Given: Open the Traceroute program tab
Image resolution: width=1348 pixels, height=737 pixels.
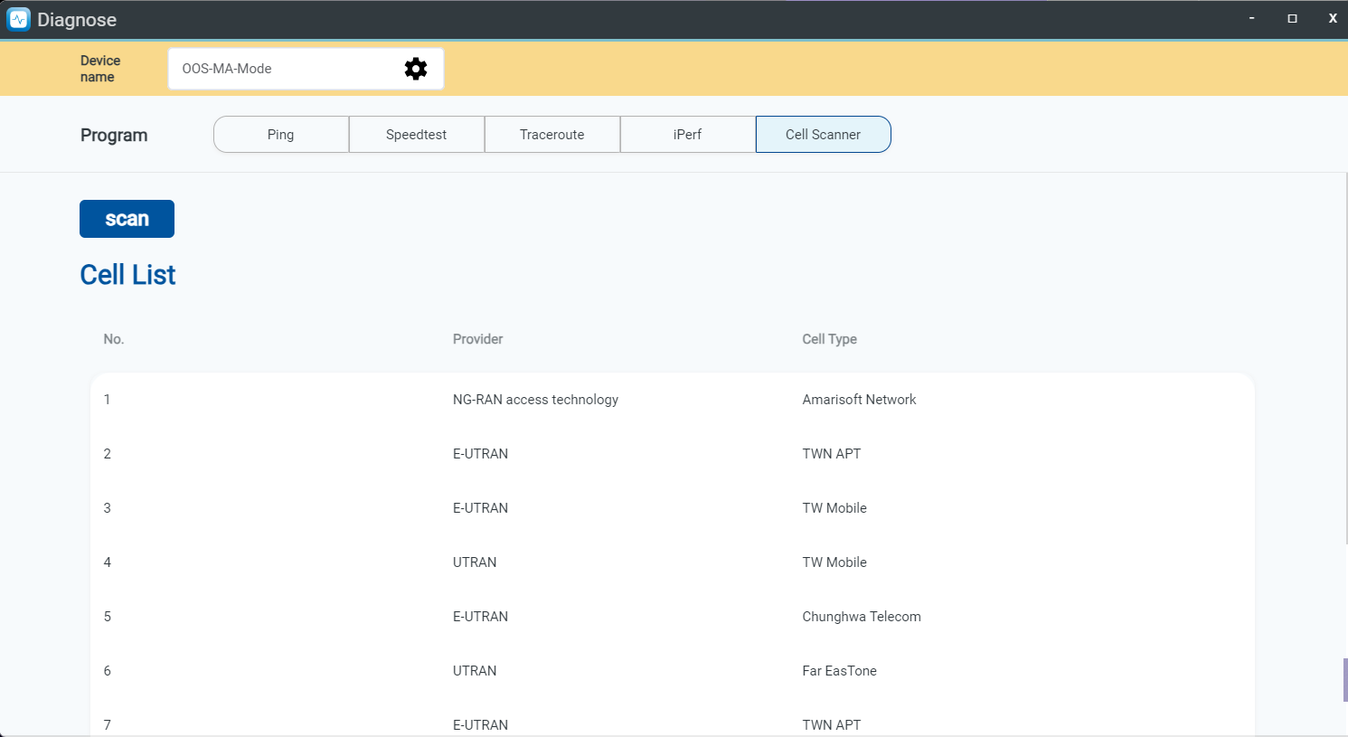Looking at the screenshot, I should pos(552,135).
